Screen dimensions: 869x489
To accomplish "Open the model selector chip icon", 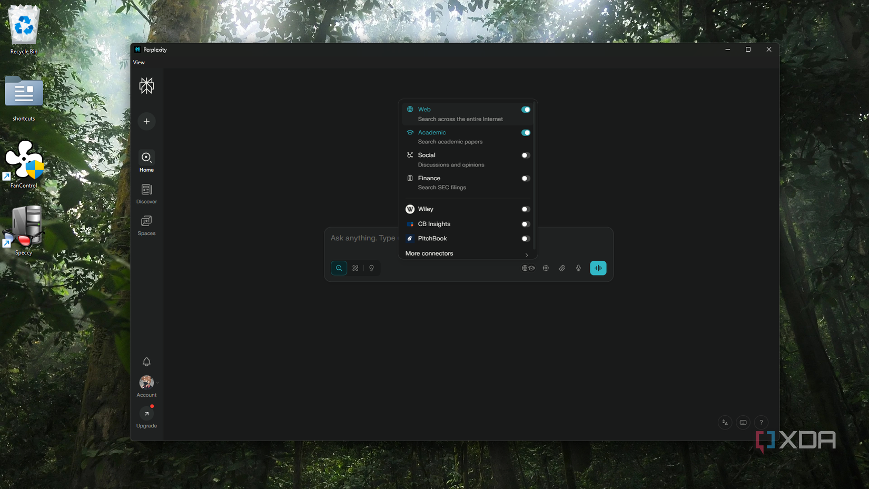I will [x=546, y=268].
